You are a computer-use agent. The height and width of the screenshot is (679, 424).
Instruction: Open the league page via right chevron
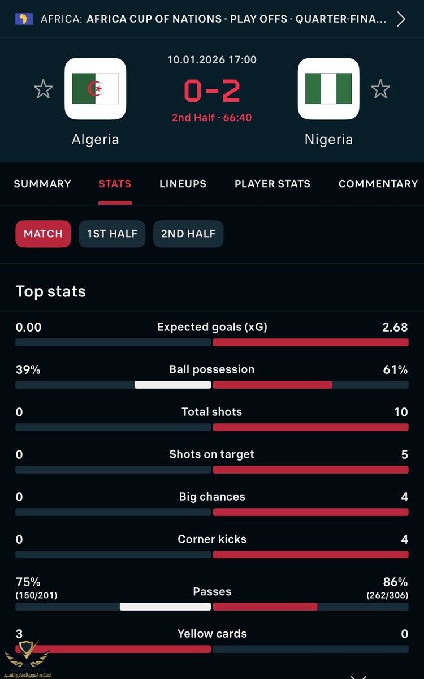(x=401, y=19)
